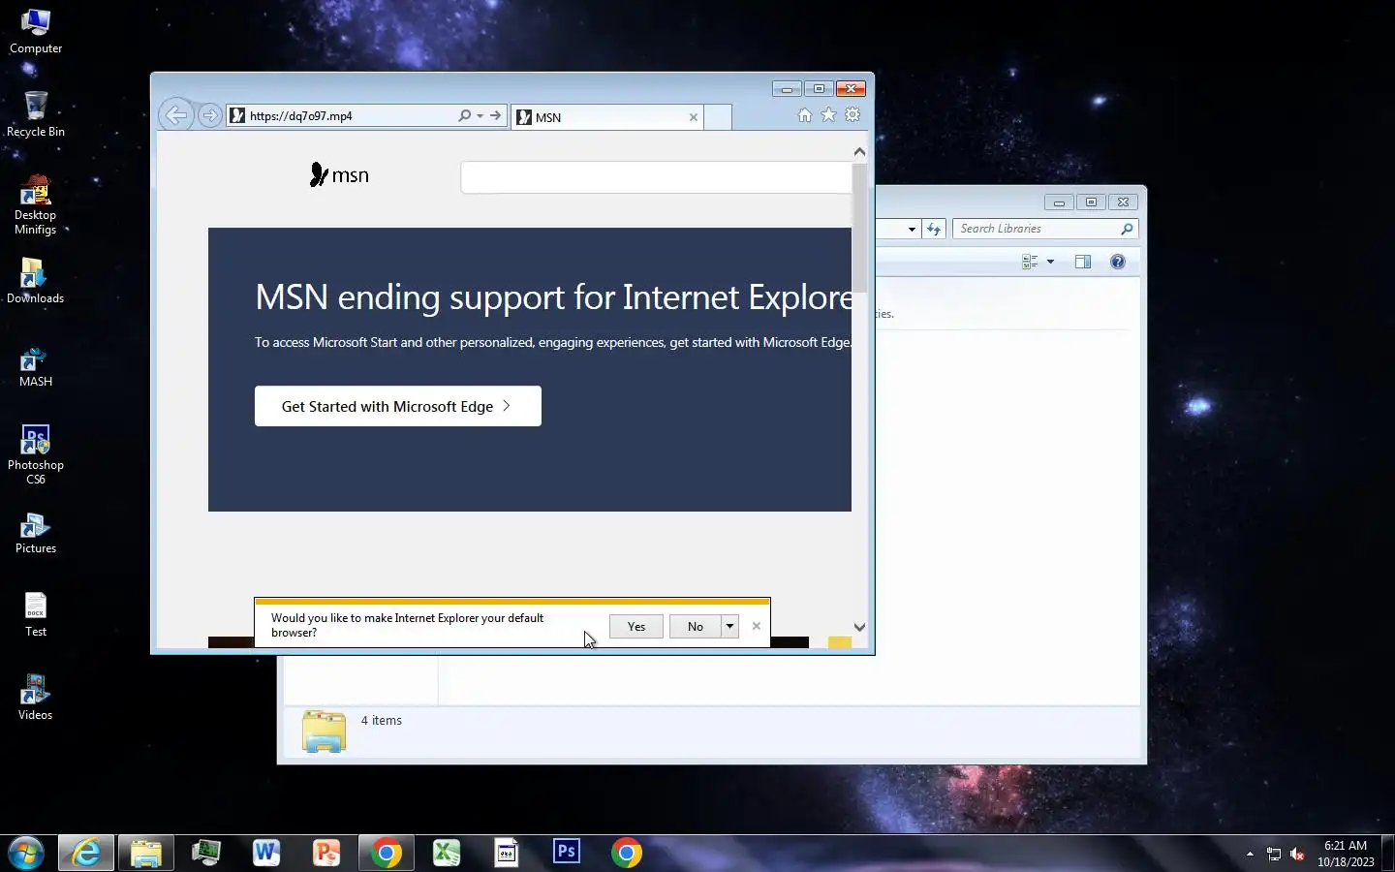Click the forward arrow in Internet Explorer
The width and height of the screenshot is (1395, 872).
coord(209,115)
